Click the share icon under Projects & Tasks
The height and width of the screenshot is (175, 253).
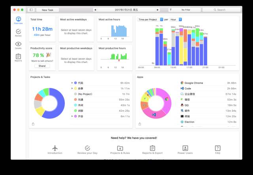click(33, 124)
